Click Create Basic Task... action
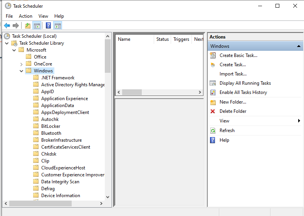Image resolution: width=304 pixels, height=216 pixels. tap(238, 55)
